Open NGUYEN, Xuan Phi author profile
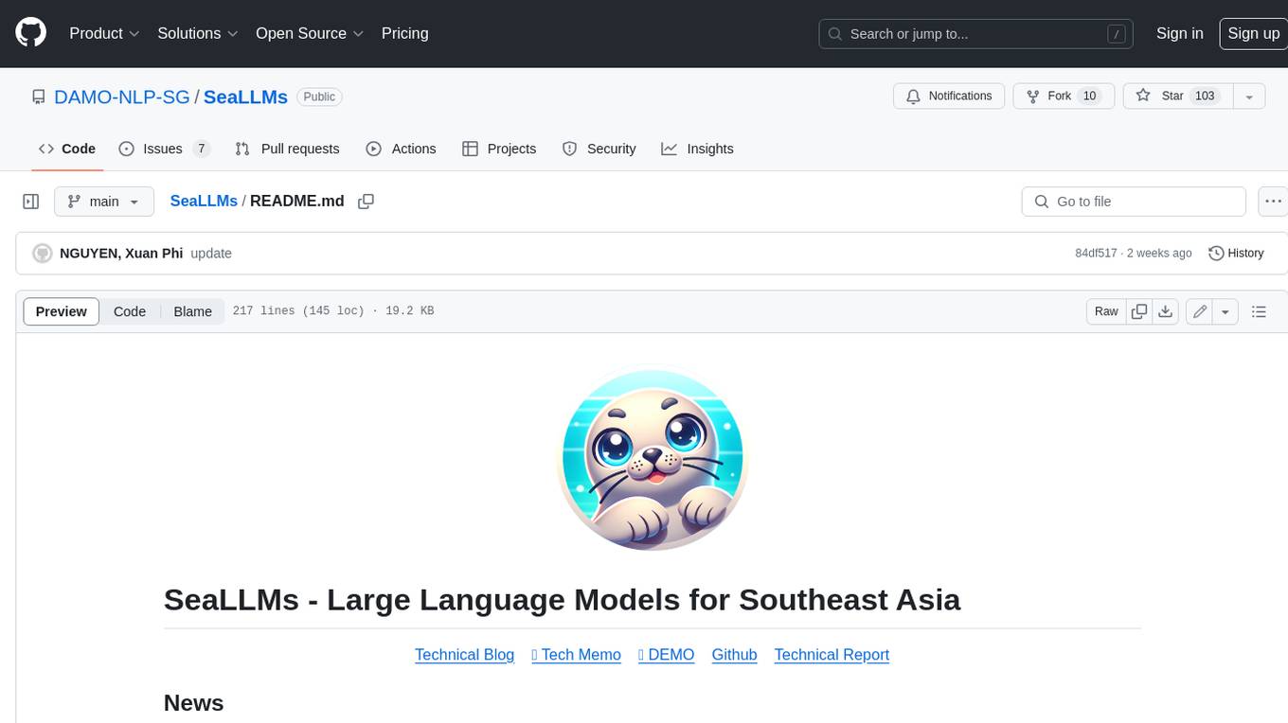The height and width of the screenshot is (723, 1288). 121,254
